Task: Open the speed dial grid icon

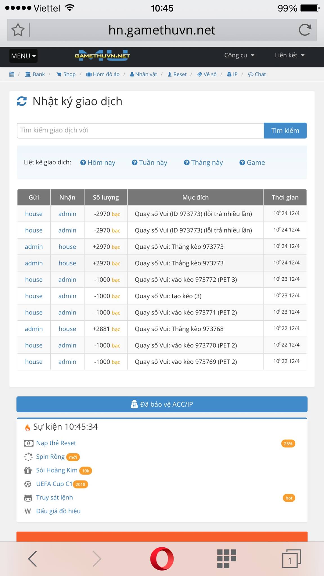Action: click(226, 559)
